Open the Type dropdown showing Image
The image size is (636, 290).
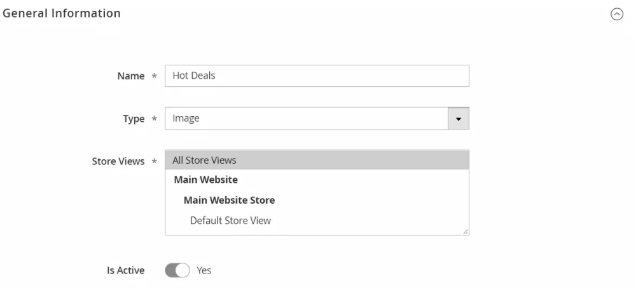307,119
